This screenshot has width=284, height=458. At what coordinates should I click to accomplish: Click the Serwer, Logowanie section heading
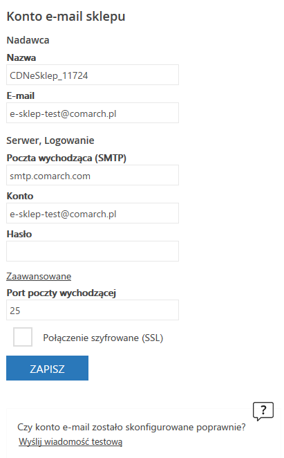pyautogui.click(x=50, y=140)
